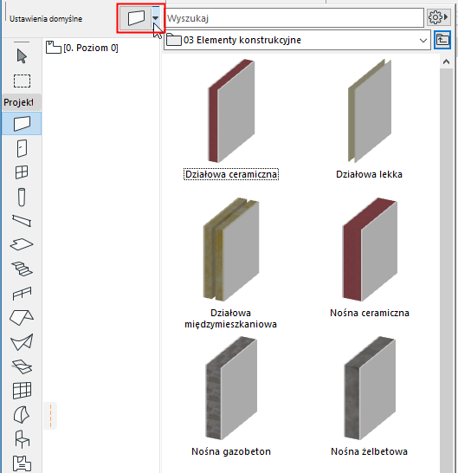This screenshot has height=473, width=458.
Task: Select the Roof tool
Action: tap(22, 317)
